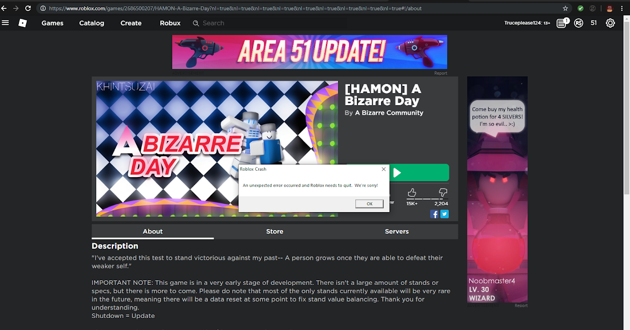
Task: Click the green checkmark extension icon
Action: coord(580,8)
